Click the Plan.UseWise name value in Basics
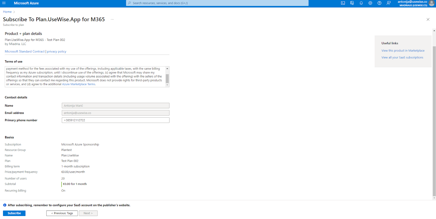This screenshot has height=219, width=436. (70, 155)
